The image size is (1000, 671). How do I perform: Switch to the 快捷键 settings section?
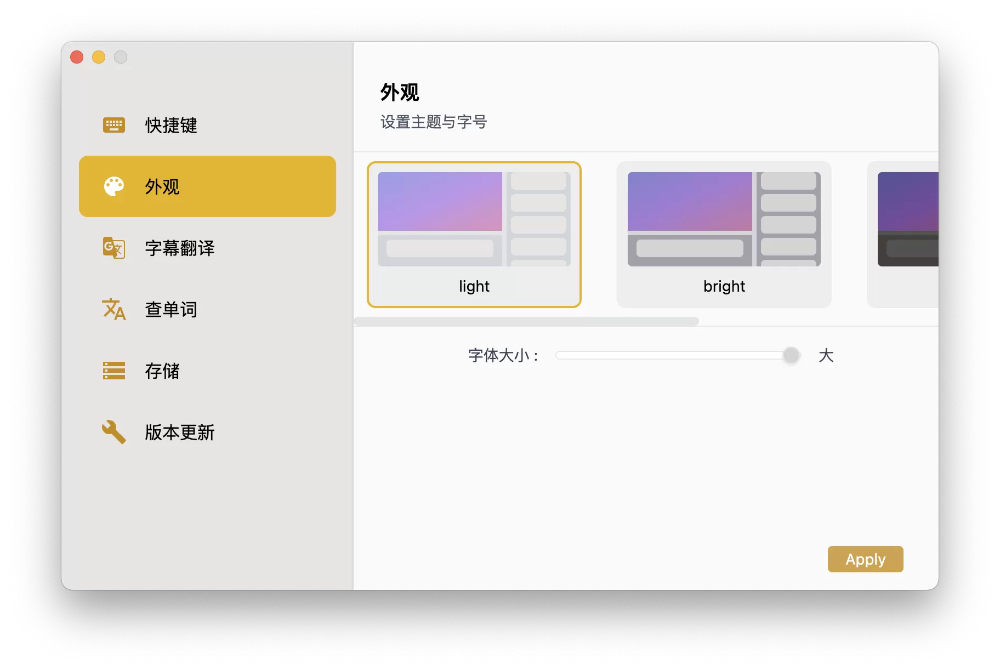170,125
